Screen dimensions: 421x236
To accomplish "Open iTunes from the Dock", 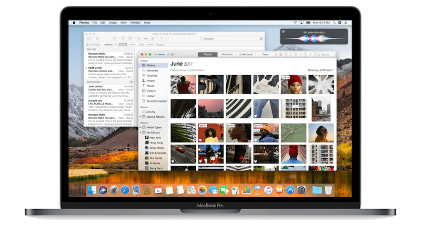I will 268,190.
